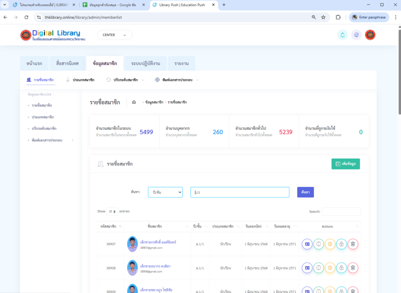Screen dimensions: 401x293
Task: Switch to the รายงาน tab
Action: pos(181,63)
